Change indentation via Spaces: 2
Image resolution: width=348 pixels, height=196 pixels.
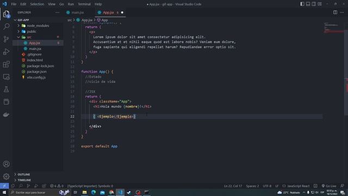(x=252, y=186)
